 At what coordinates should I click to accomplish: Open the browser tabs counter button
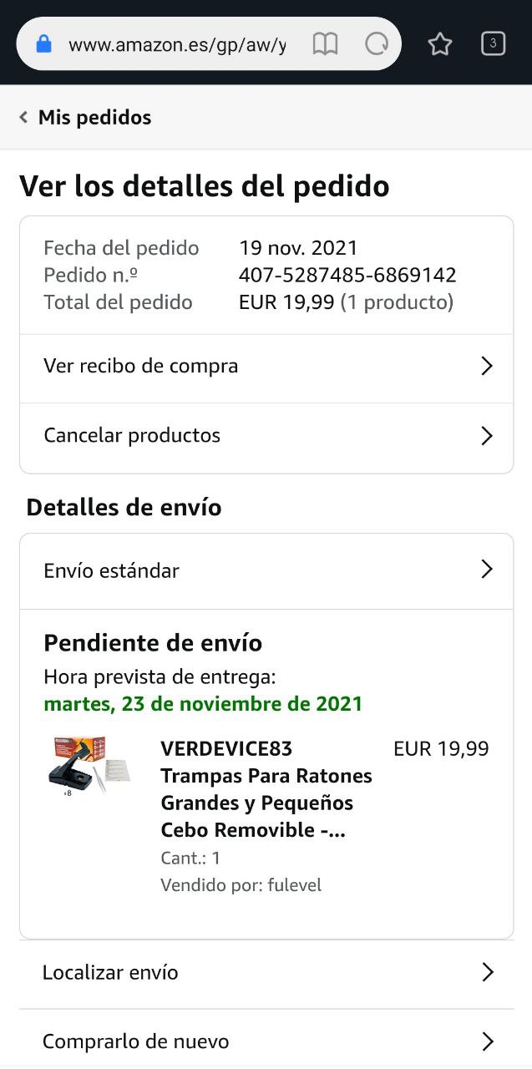pos(494,44)
